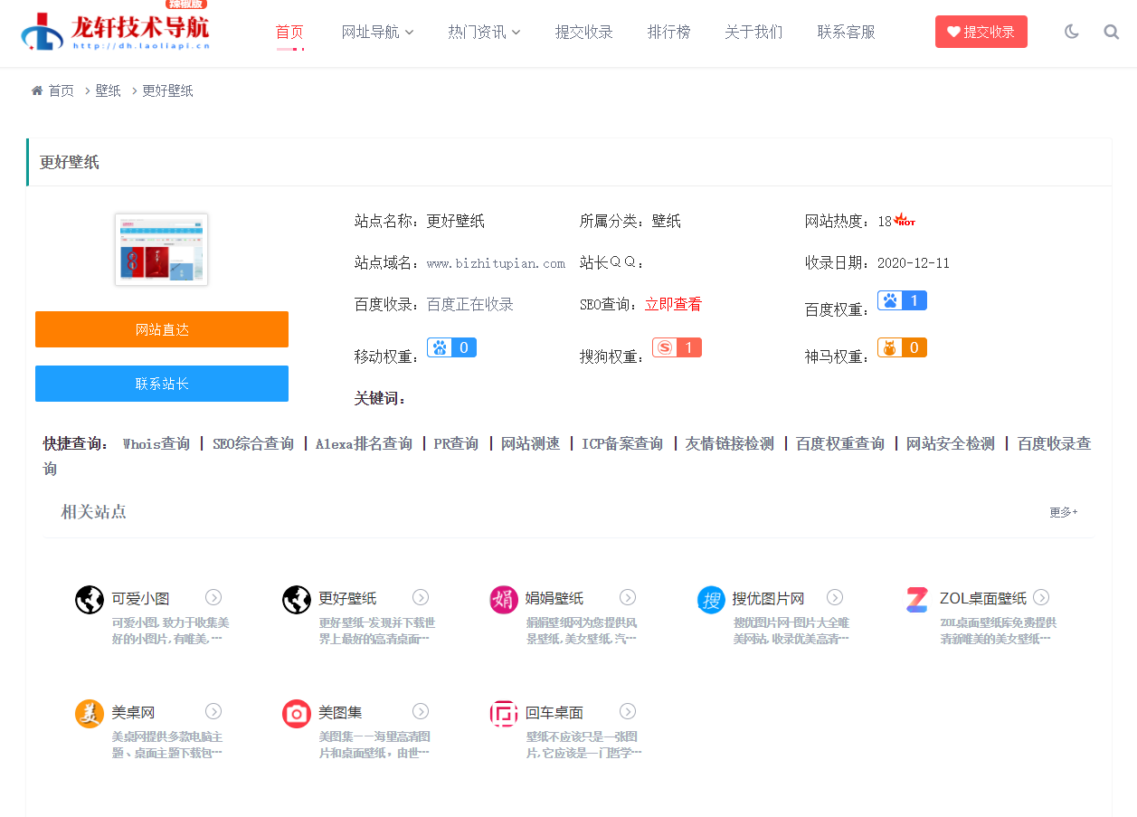Click the 百度正在收录 status text

click(470, 305)
